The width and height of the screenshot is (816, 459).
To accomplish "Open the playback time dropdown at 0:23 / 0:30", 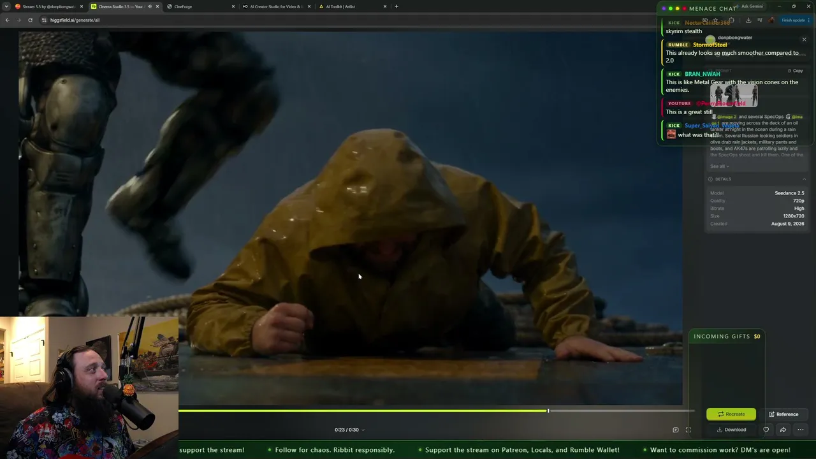I will pyautogui.click(x=349, y=430).
